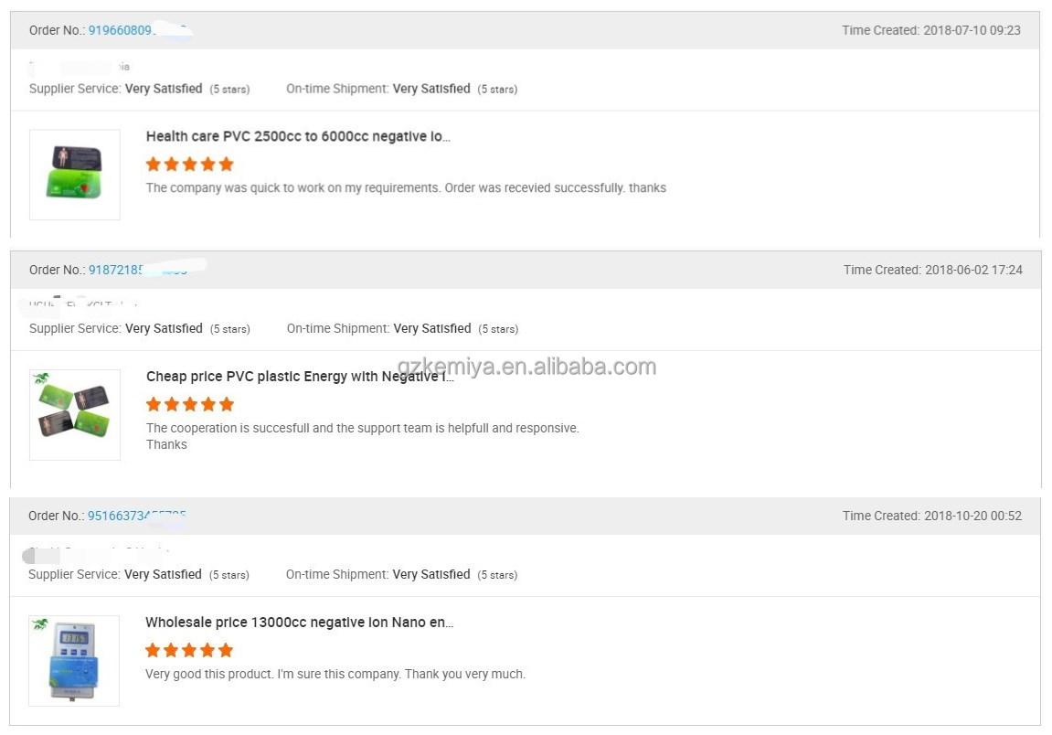Open 'Cheap price PVC plastic Energy' product title
The width and height of the screenshot is (1052, 735).
(x=300, y=376)
